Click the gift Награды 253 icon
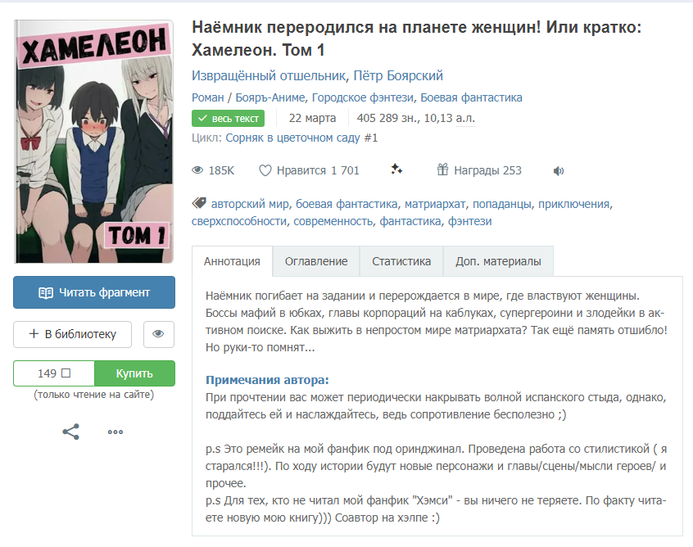Image resolution: width=693 pixels, height=547 pixels. tap(442, 170)
